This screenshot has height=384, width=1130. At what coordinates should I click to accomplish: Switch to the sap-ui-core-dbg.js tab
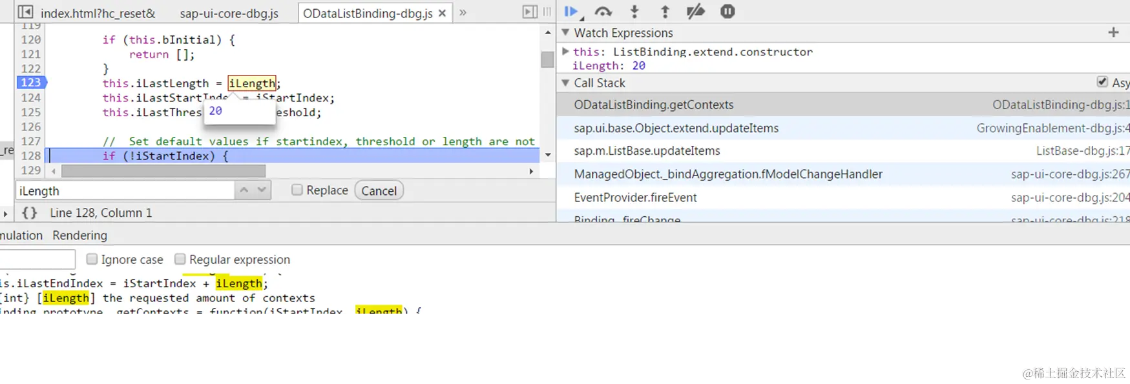pos(229,13)
